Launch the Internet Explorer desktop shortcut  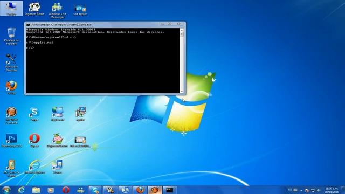pos(34,167)
